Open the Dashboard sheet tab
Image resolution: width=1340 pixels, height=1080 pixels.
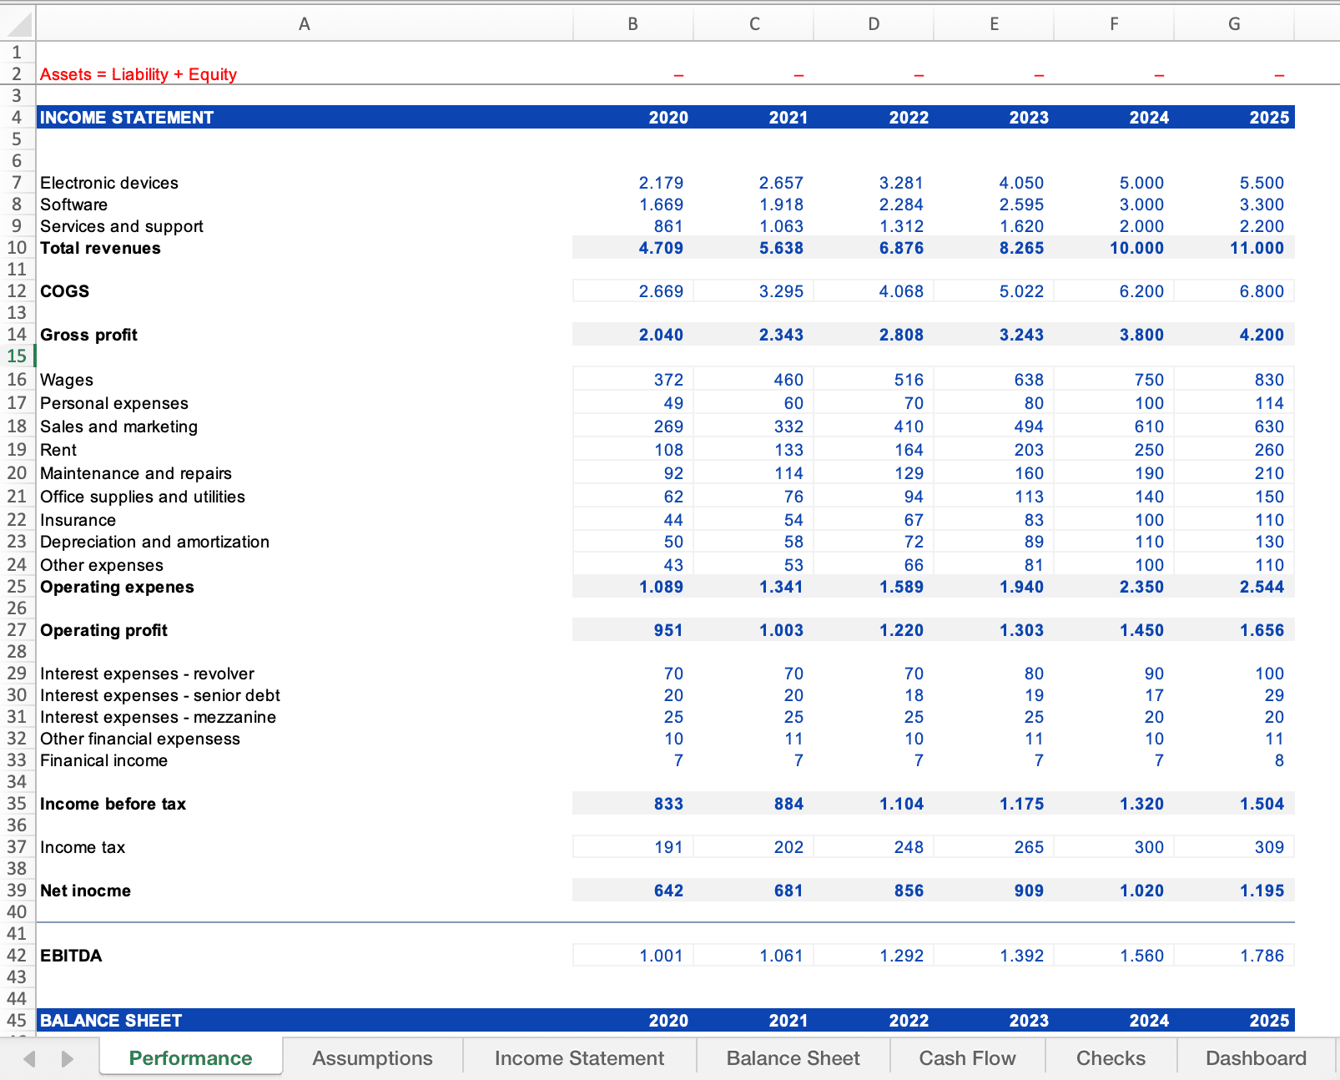click(x=1256, y=1058)
